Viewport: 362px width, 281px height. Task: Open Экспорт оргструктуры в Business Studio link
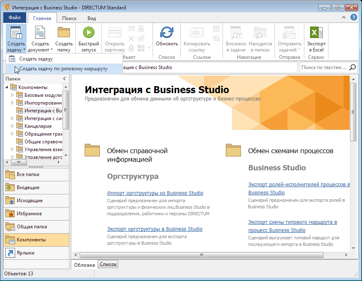[155, 229]
